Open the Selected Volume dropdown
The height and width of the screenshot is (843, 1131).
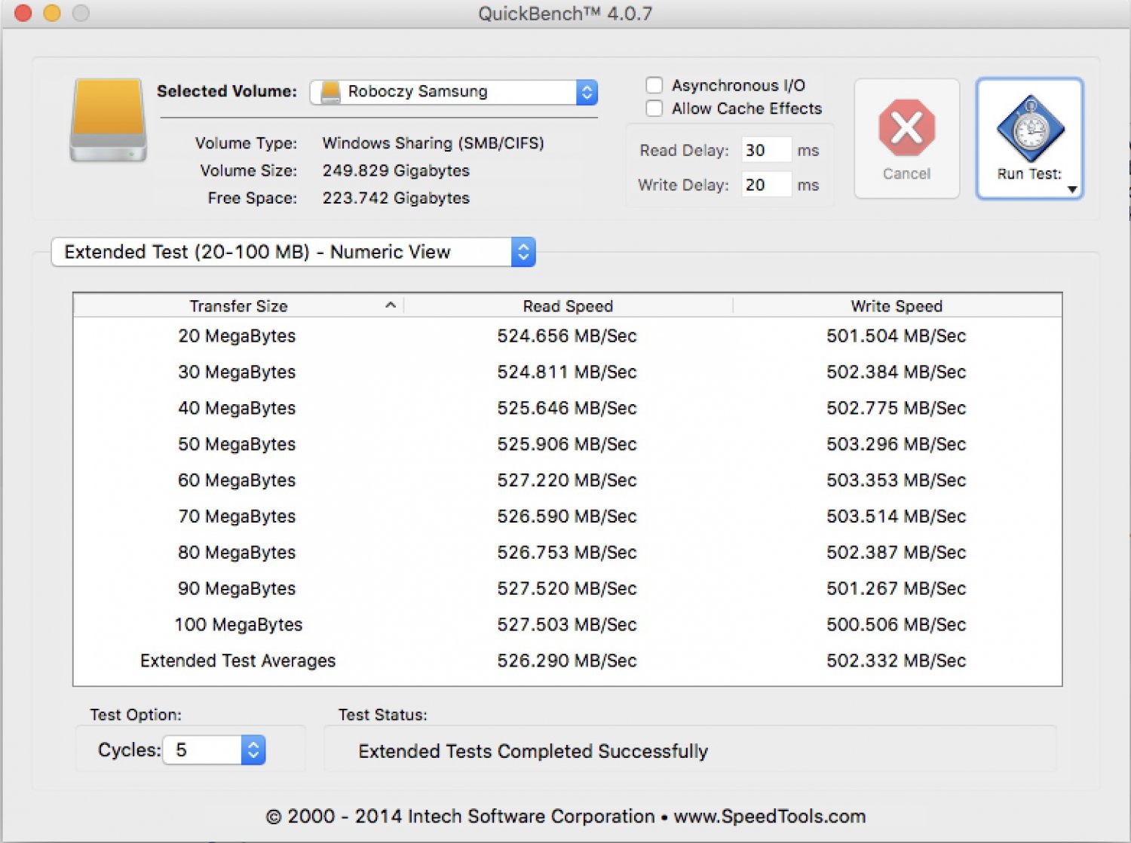(454, 92)
